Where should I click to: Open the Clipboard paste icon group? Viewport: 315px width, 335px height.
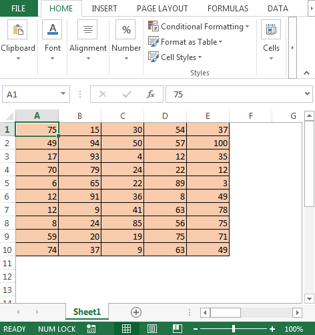pyautogui.click(x=17, y=29)
